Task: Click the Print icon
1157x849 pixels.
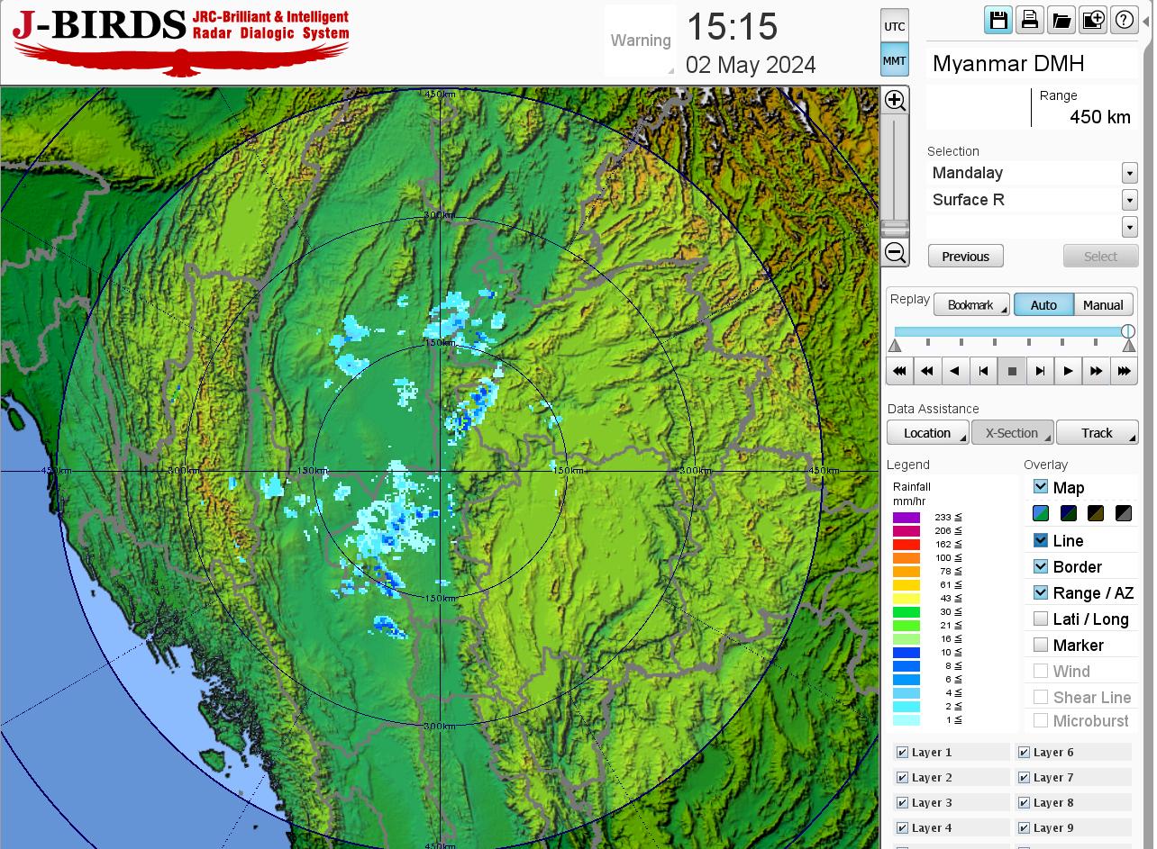Action: point(1030,20)
